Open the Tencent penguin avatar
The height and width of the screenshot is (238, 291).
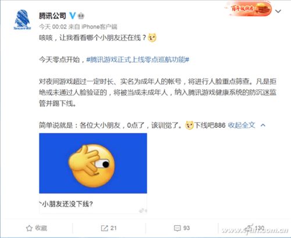22,20
